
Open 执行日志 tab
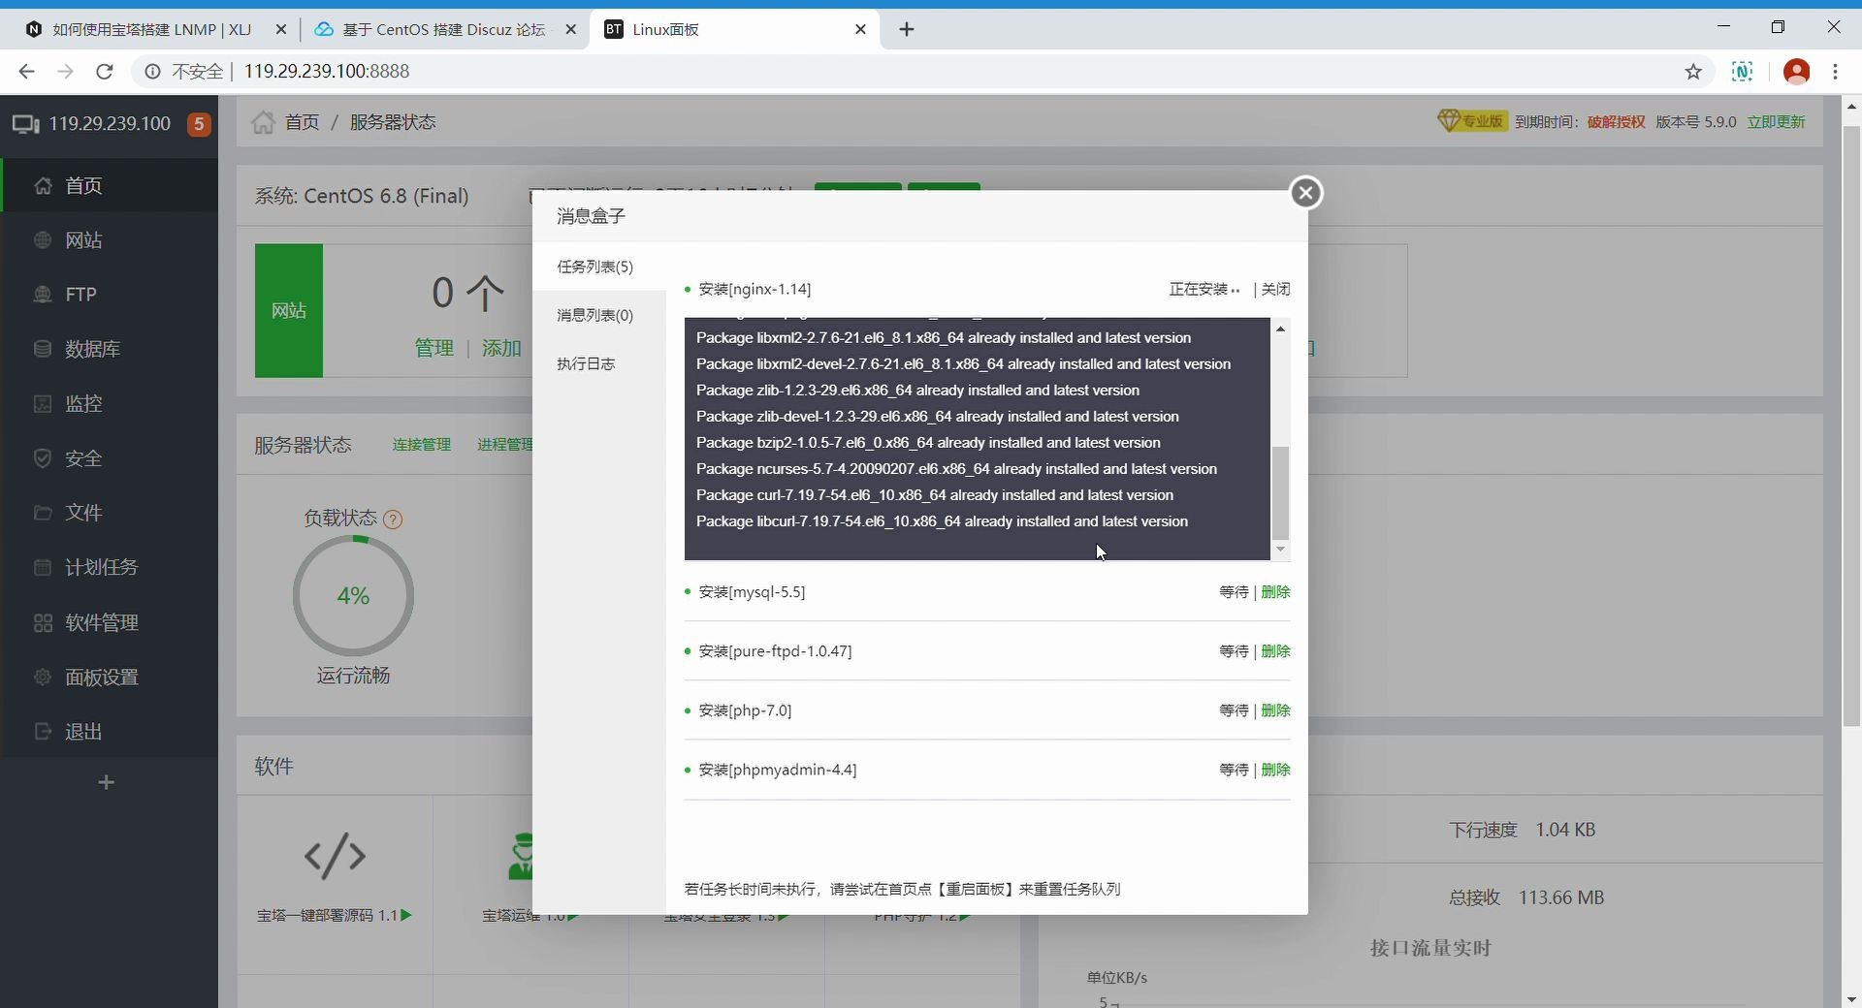(x=586, y=363)
